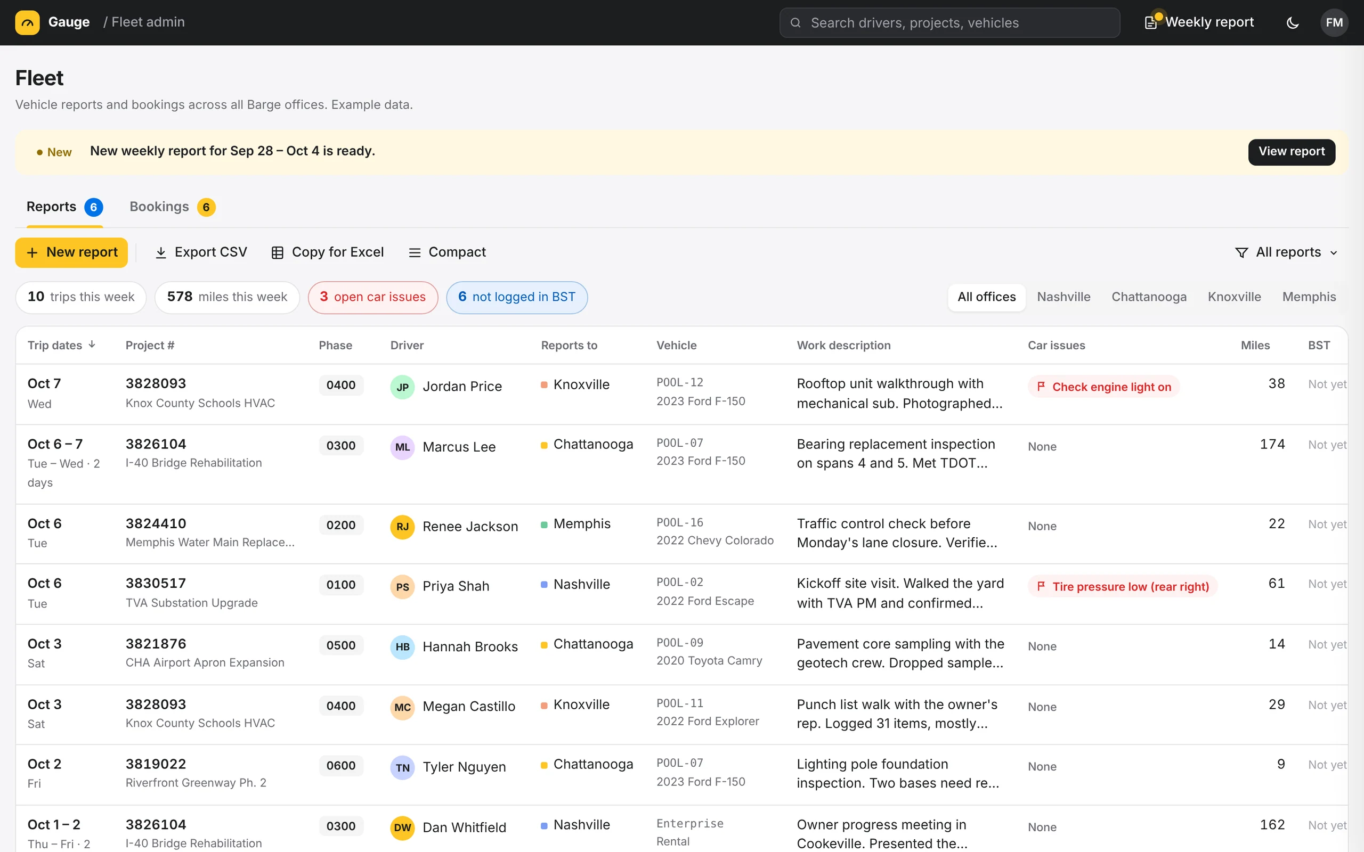1364x852 pixels.
Task: Click the filter funnel icon
Action: 1241,252
